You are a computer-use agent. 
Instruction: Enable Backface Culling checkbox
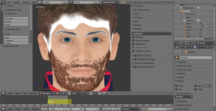coord(133,40)
